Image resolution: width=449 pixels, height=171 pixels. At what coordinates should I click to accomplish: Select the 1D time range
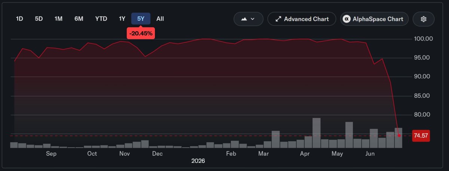pos(19,19)
